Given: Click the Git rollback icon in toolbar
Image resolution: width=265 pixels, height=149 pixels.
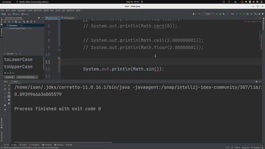Looking at the screenshot, I should pyautogui.click(x=251, y=14).
